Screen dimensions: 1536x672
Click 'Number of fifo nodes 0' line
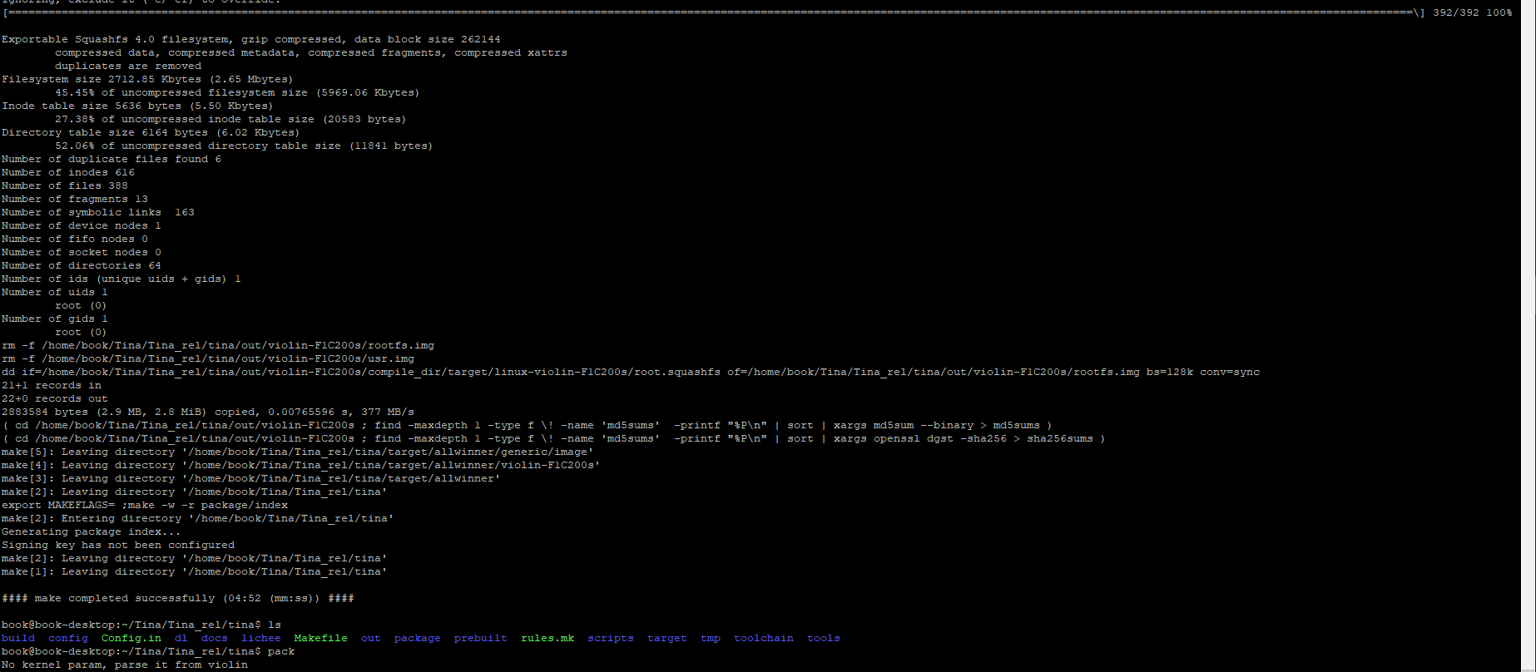(x=75, y=239)
